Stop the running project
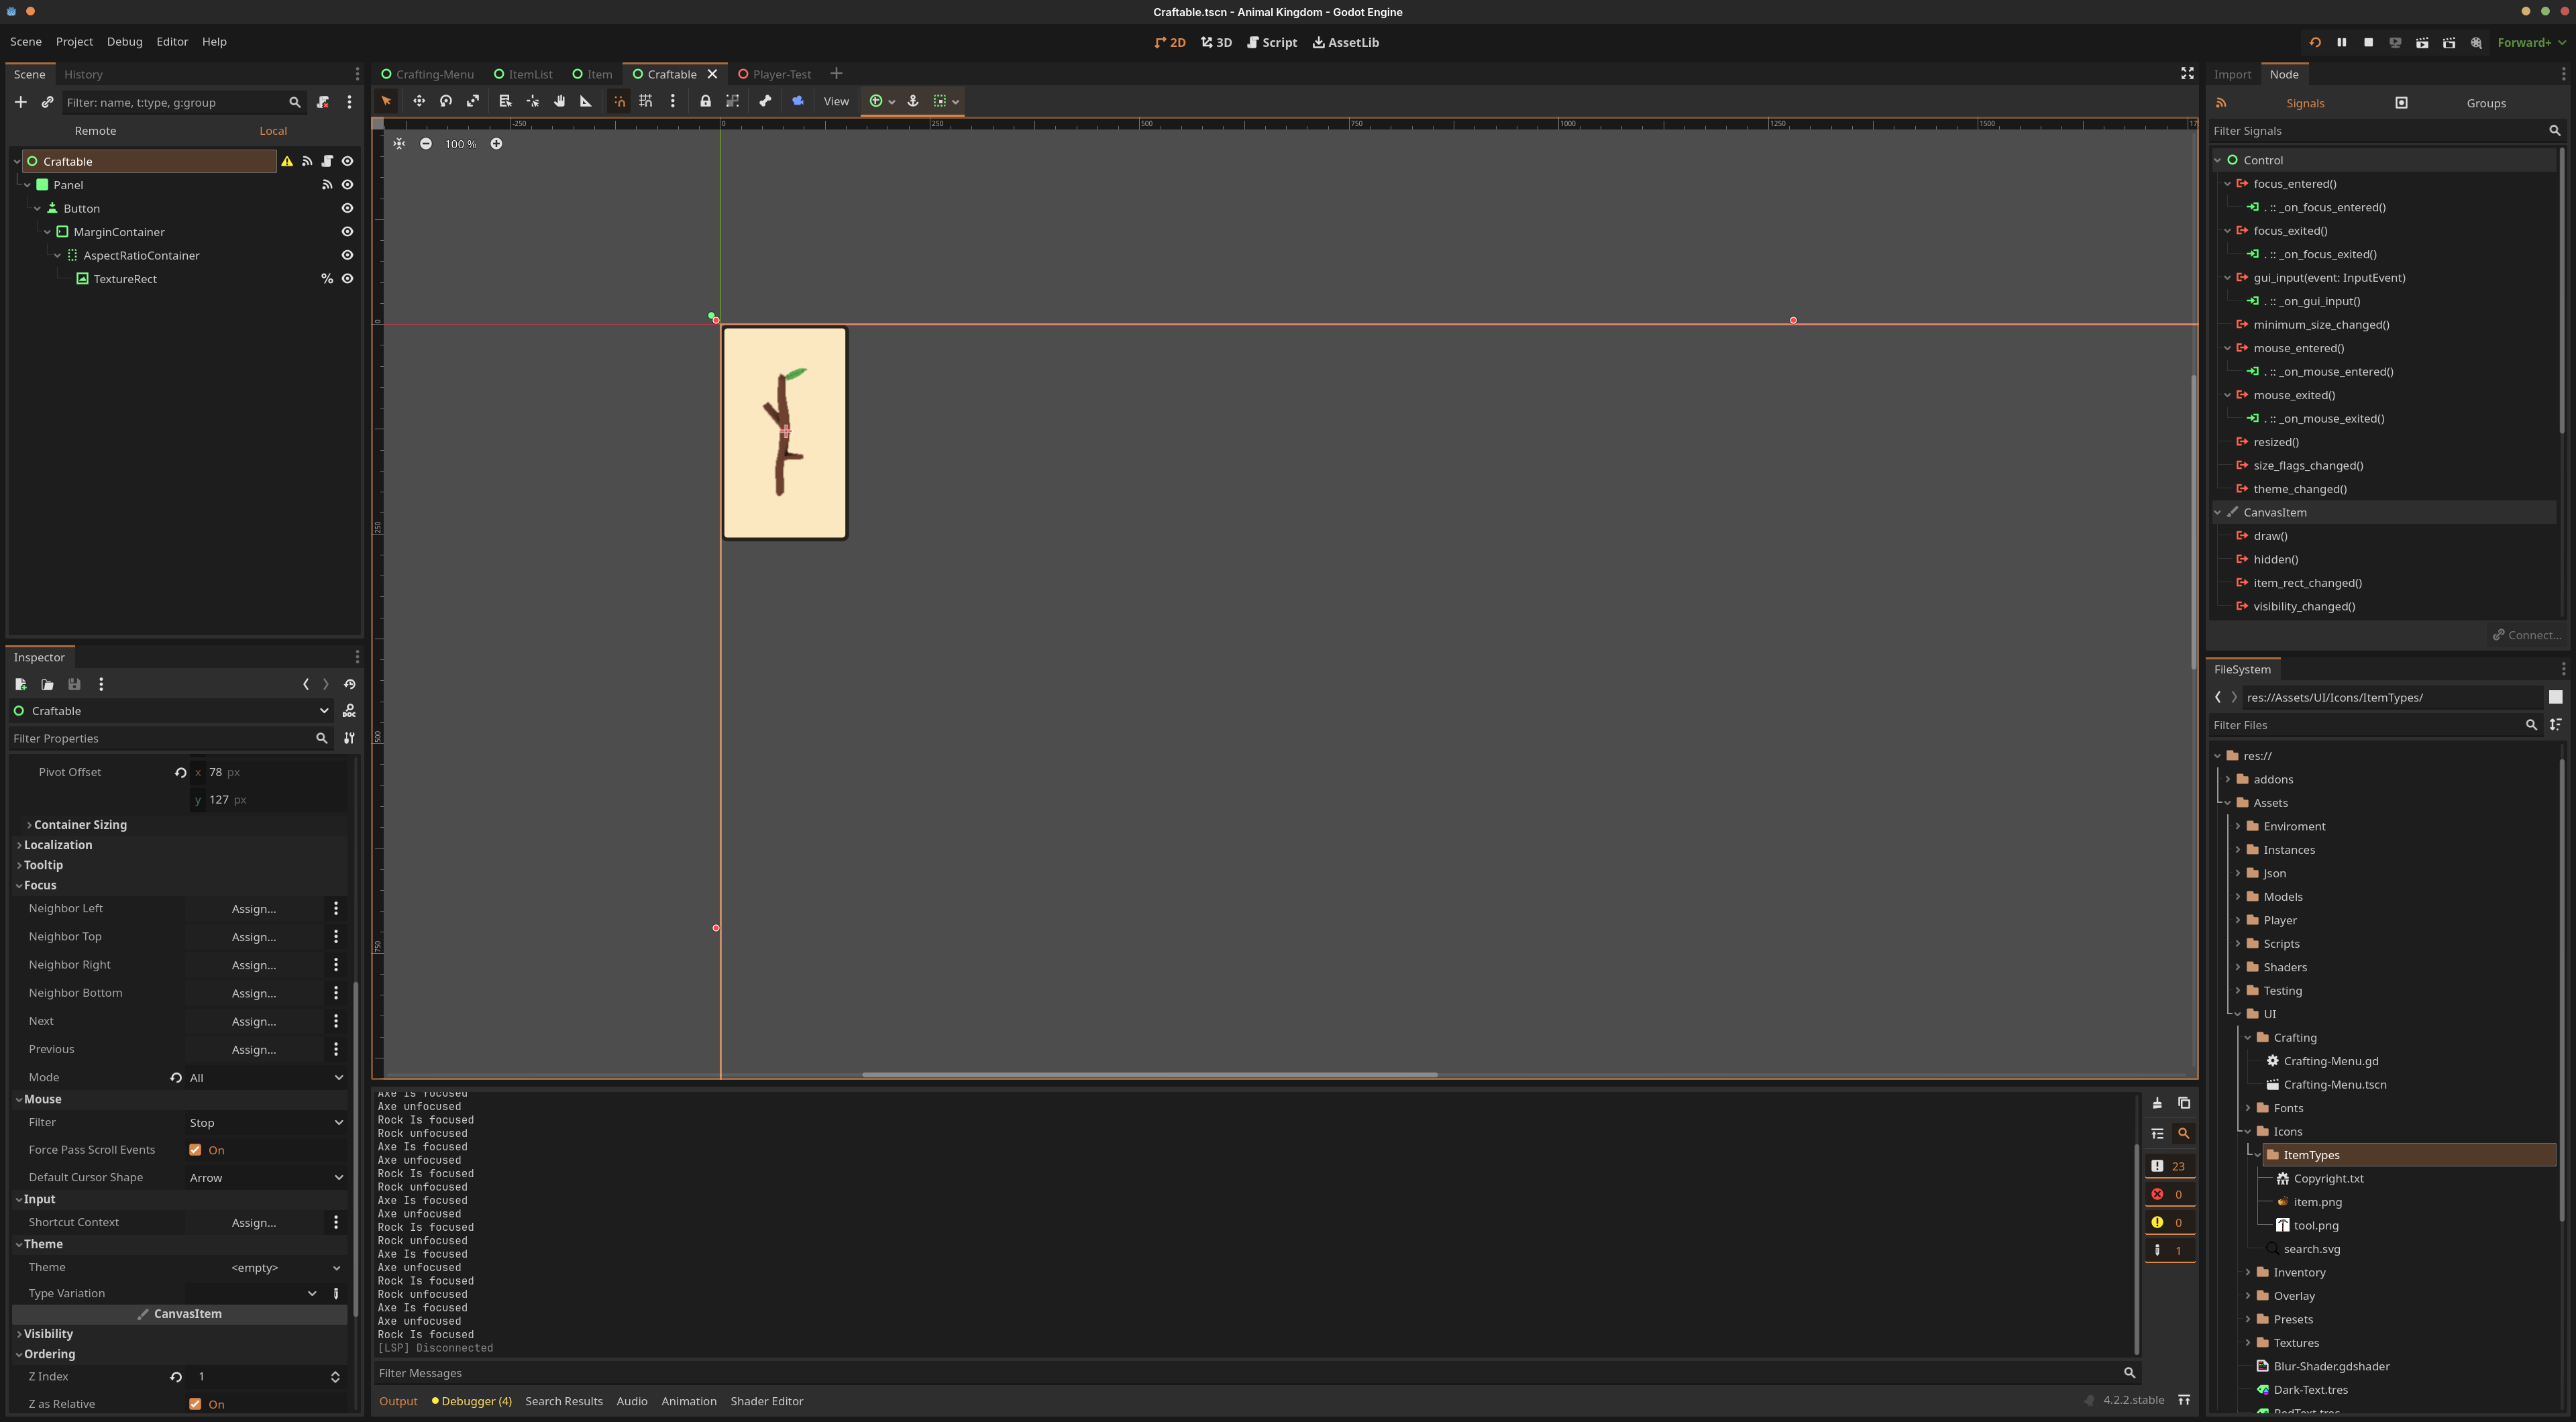The height and width of the screenshot is (1422, 2576). [2368, 42]
